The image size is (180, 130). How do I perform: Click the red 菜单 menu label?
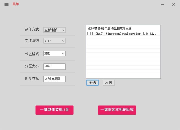coord(16,4)
